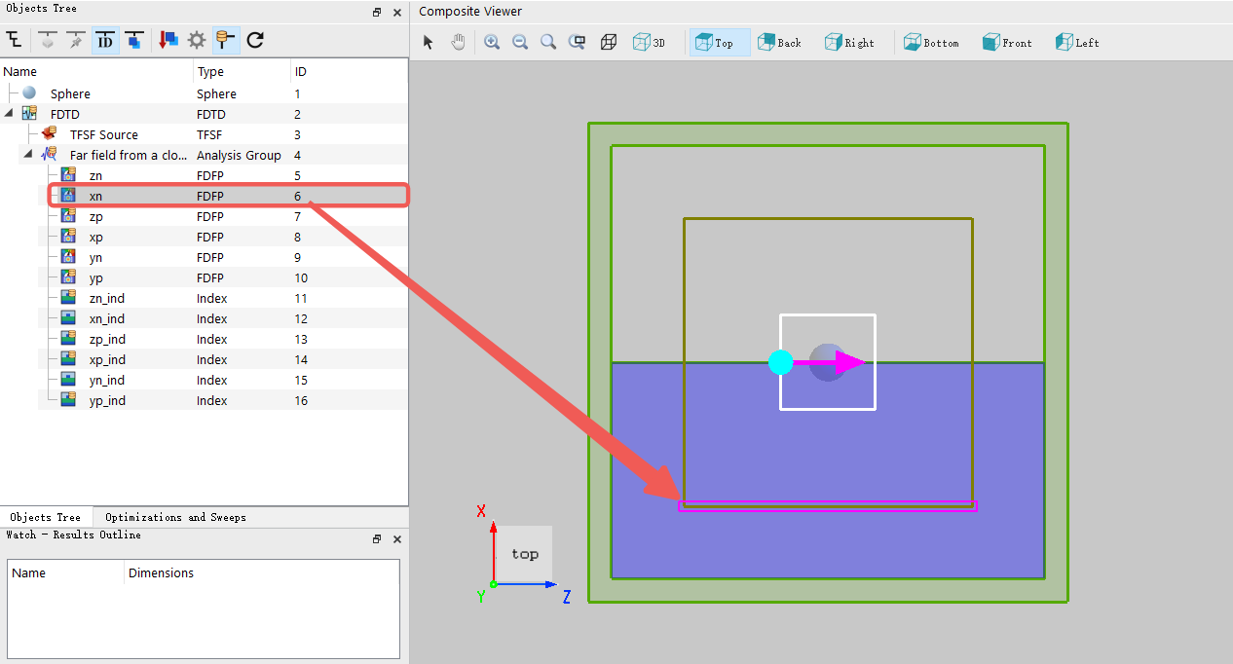Click the grayed-out cube structure toolbar icon
This screenshot has width=1233, height=664.
[47, 40]
